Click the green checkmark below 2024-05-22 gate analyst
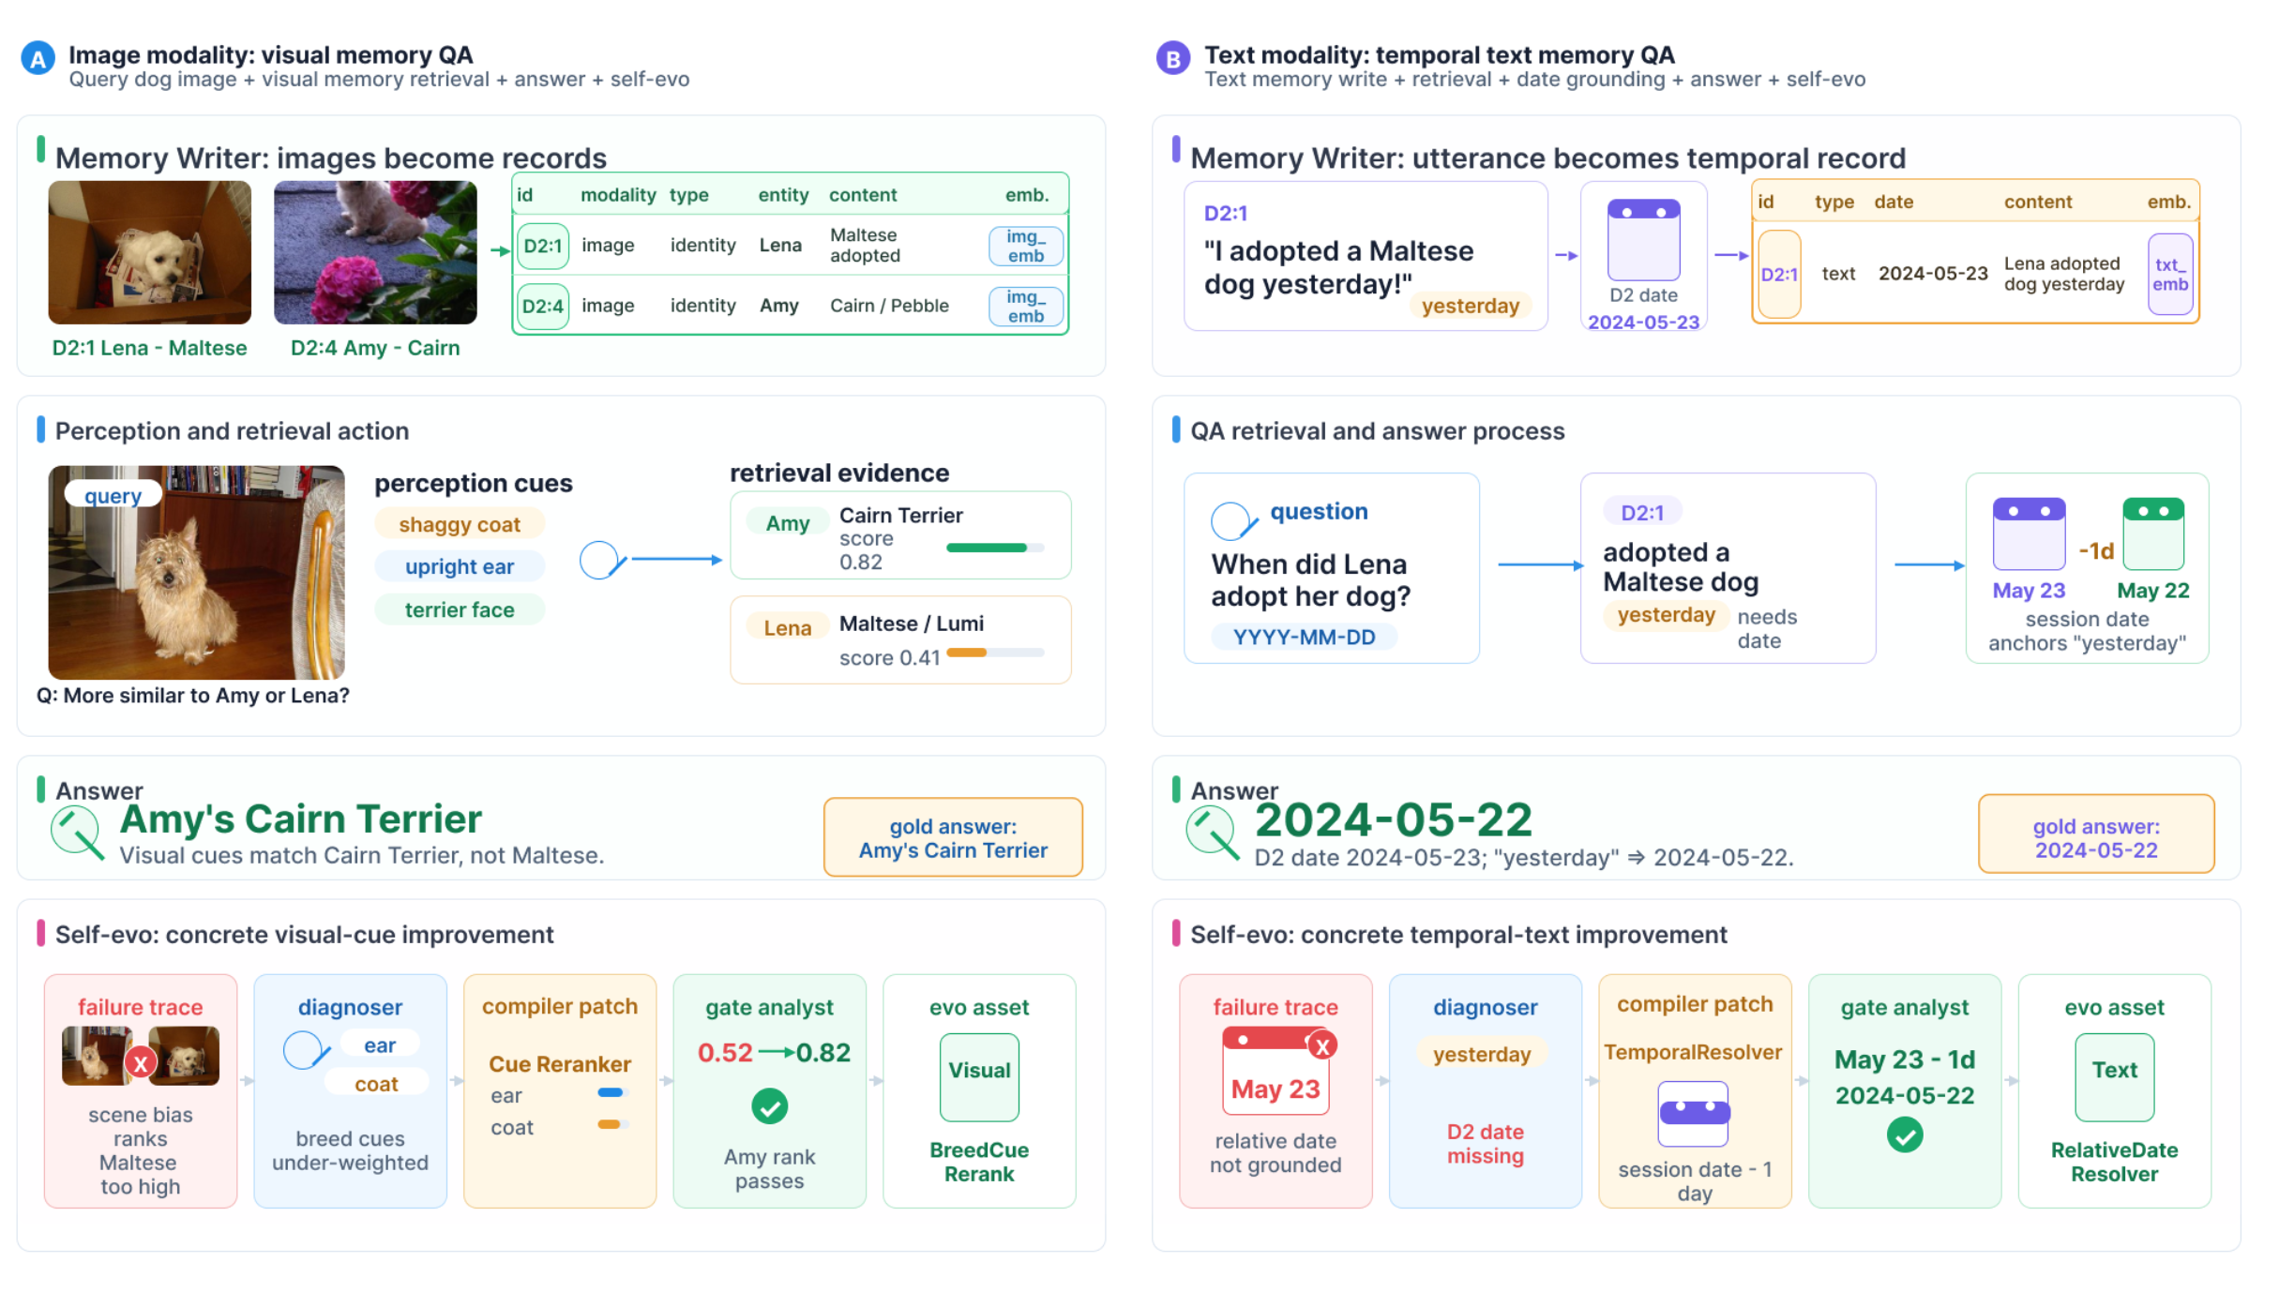Viewport: 2279px width, 1292px height. [1905, 1135]
